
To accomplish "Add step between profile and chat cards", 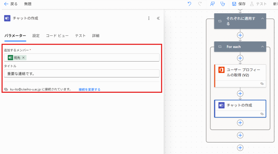I will click(240, 94).
